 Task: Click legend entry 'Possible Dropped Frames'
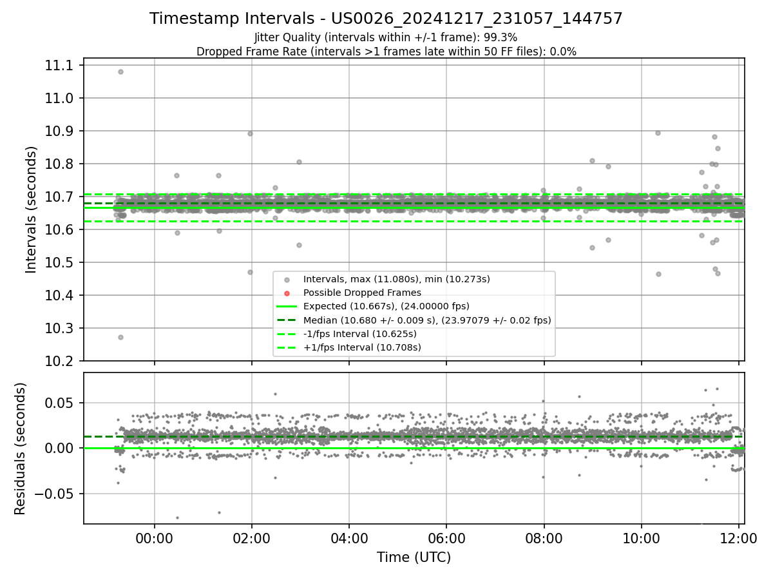pyautogui.click(x=362, y=293)
